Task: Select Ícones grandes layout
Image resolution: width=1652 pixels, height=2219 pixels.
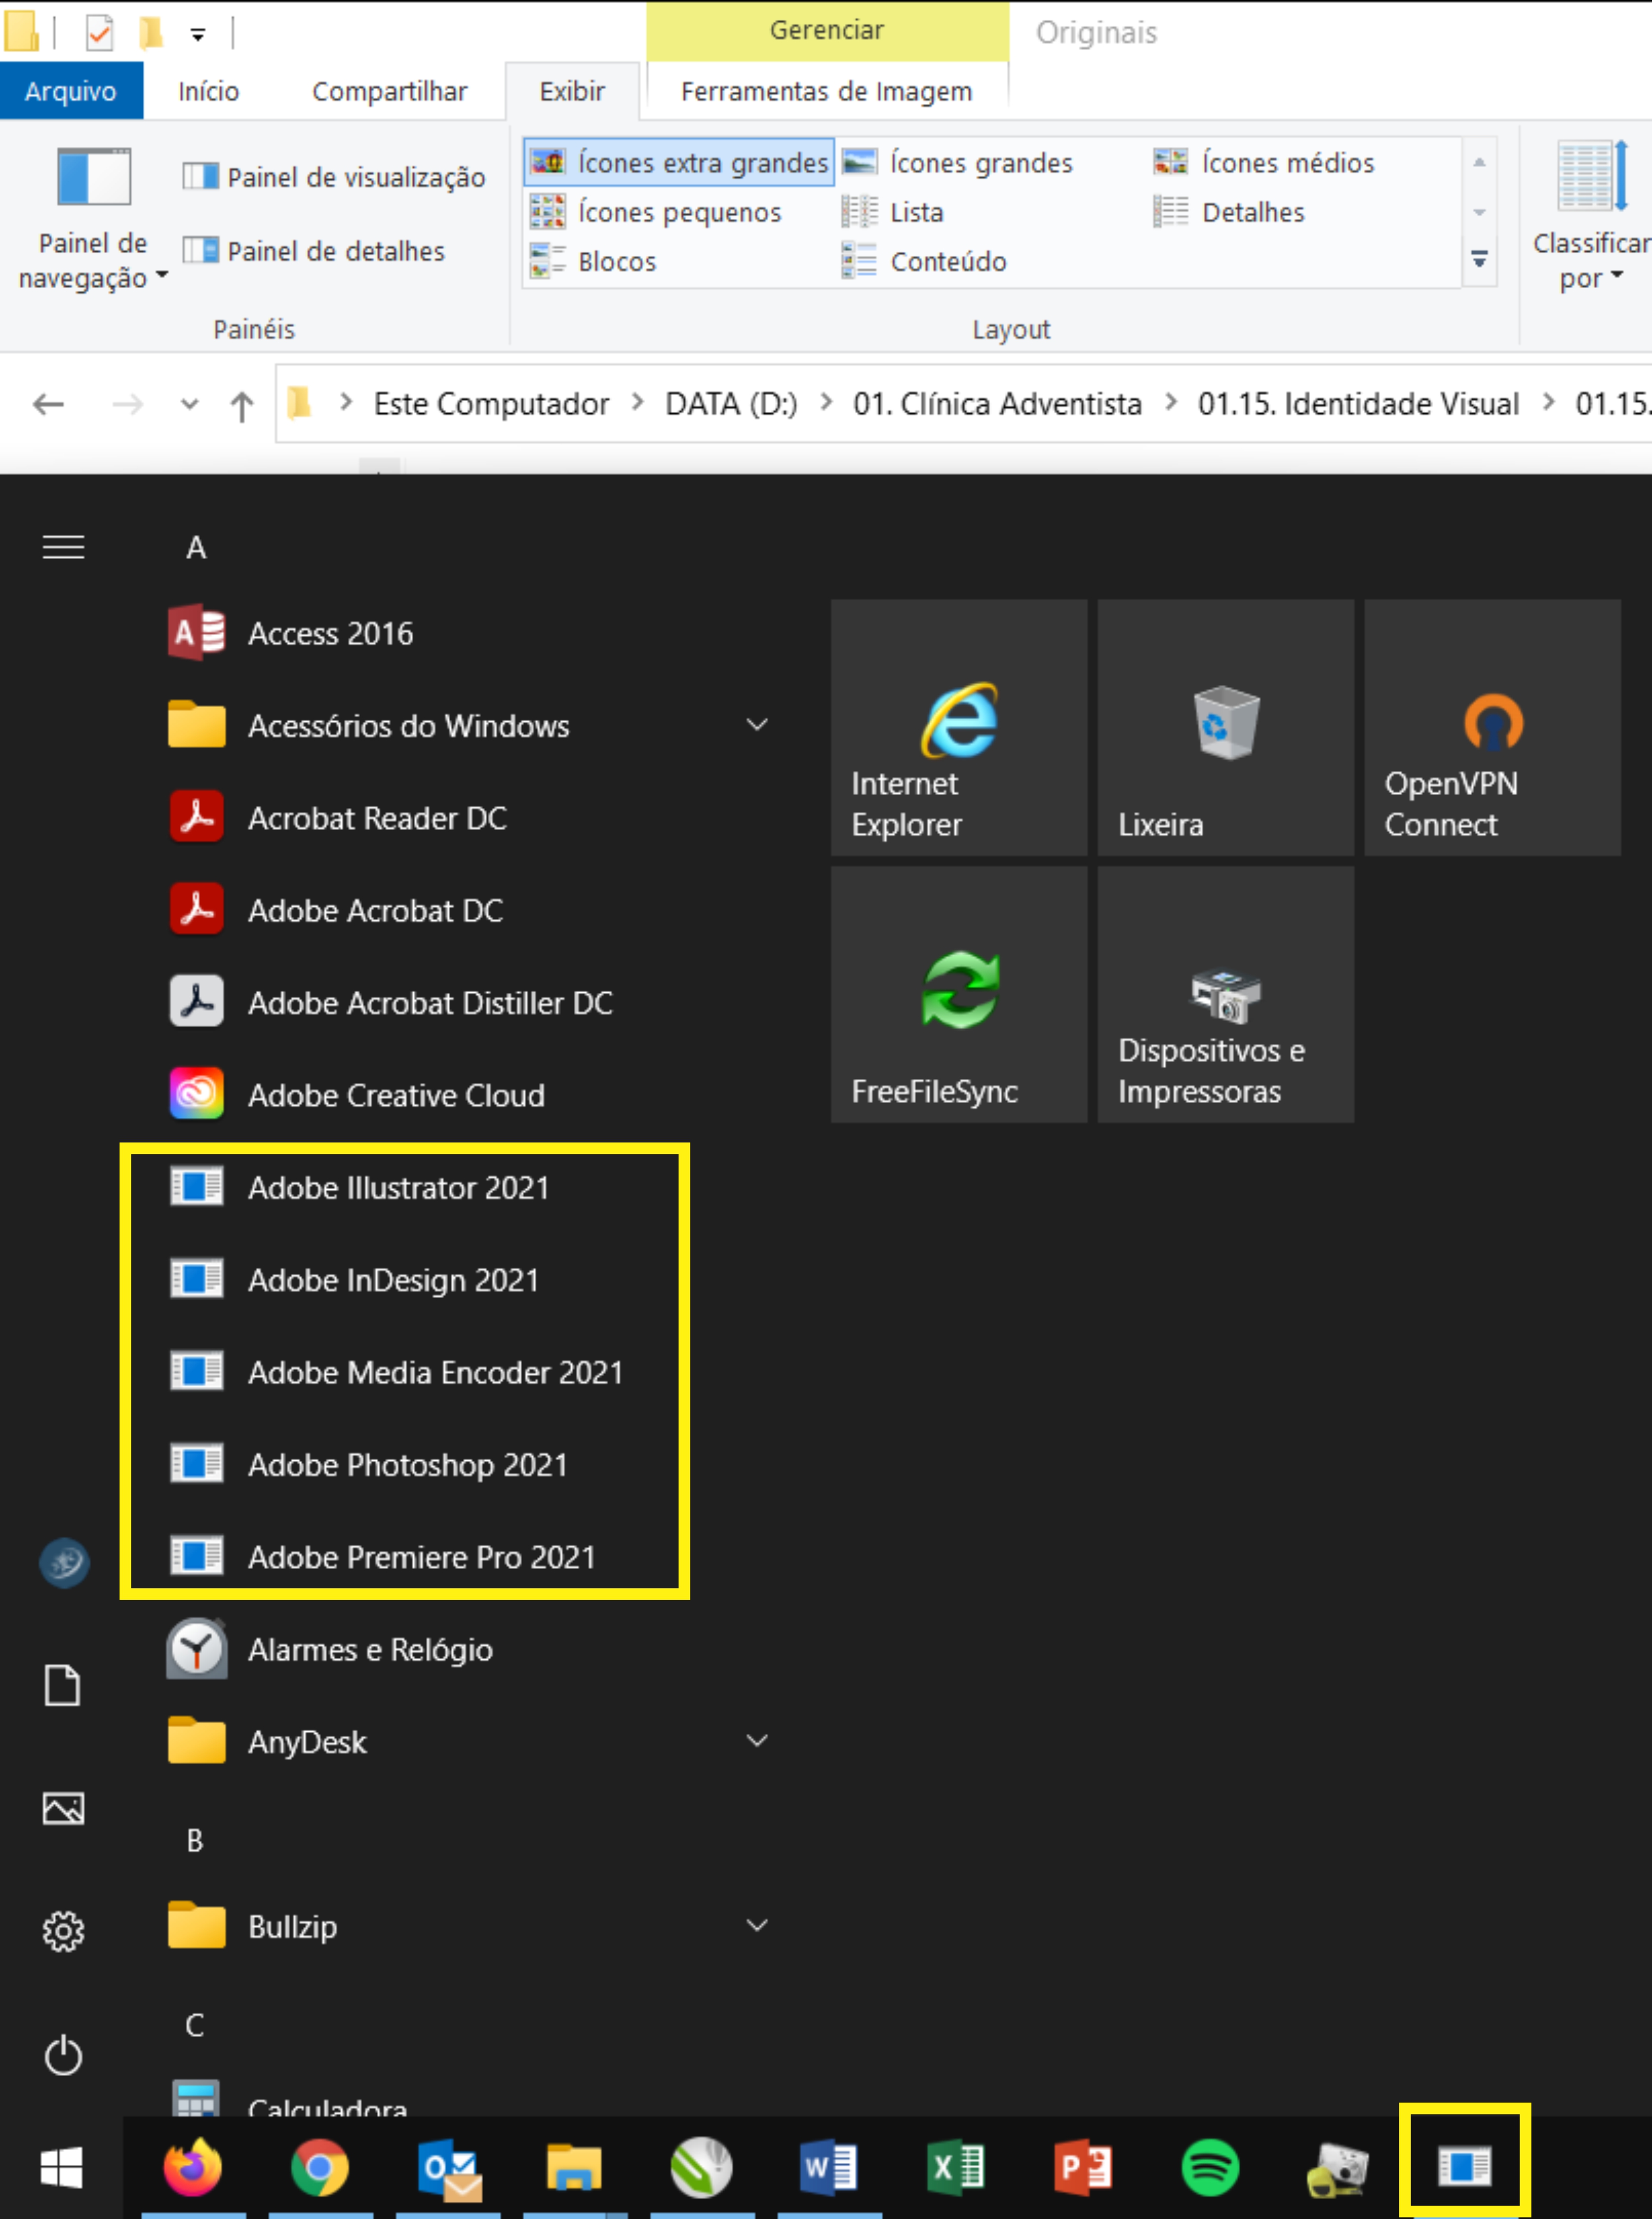Action: [x=957, y=162]
